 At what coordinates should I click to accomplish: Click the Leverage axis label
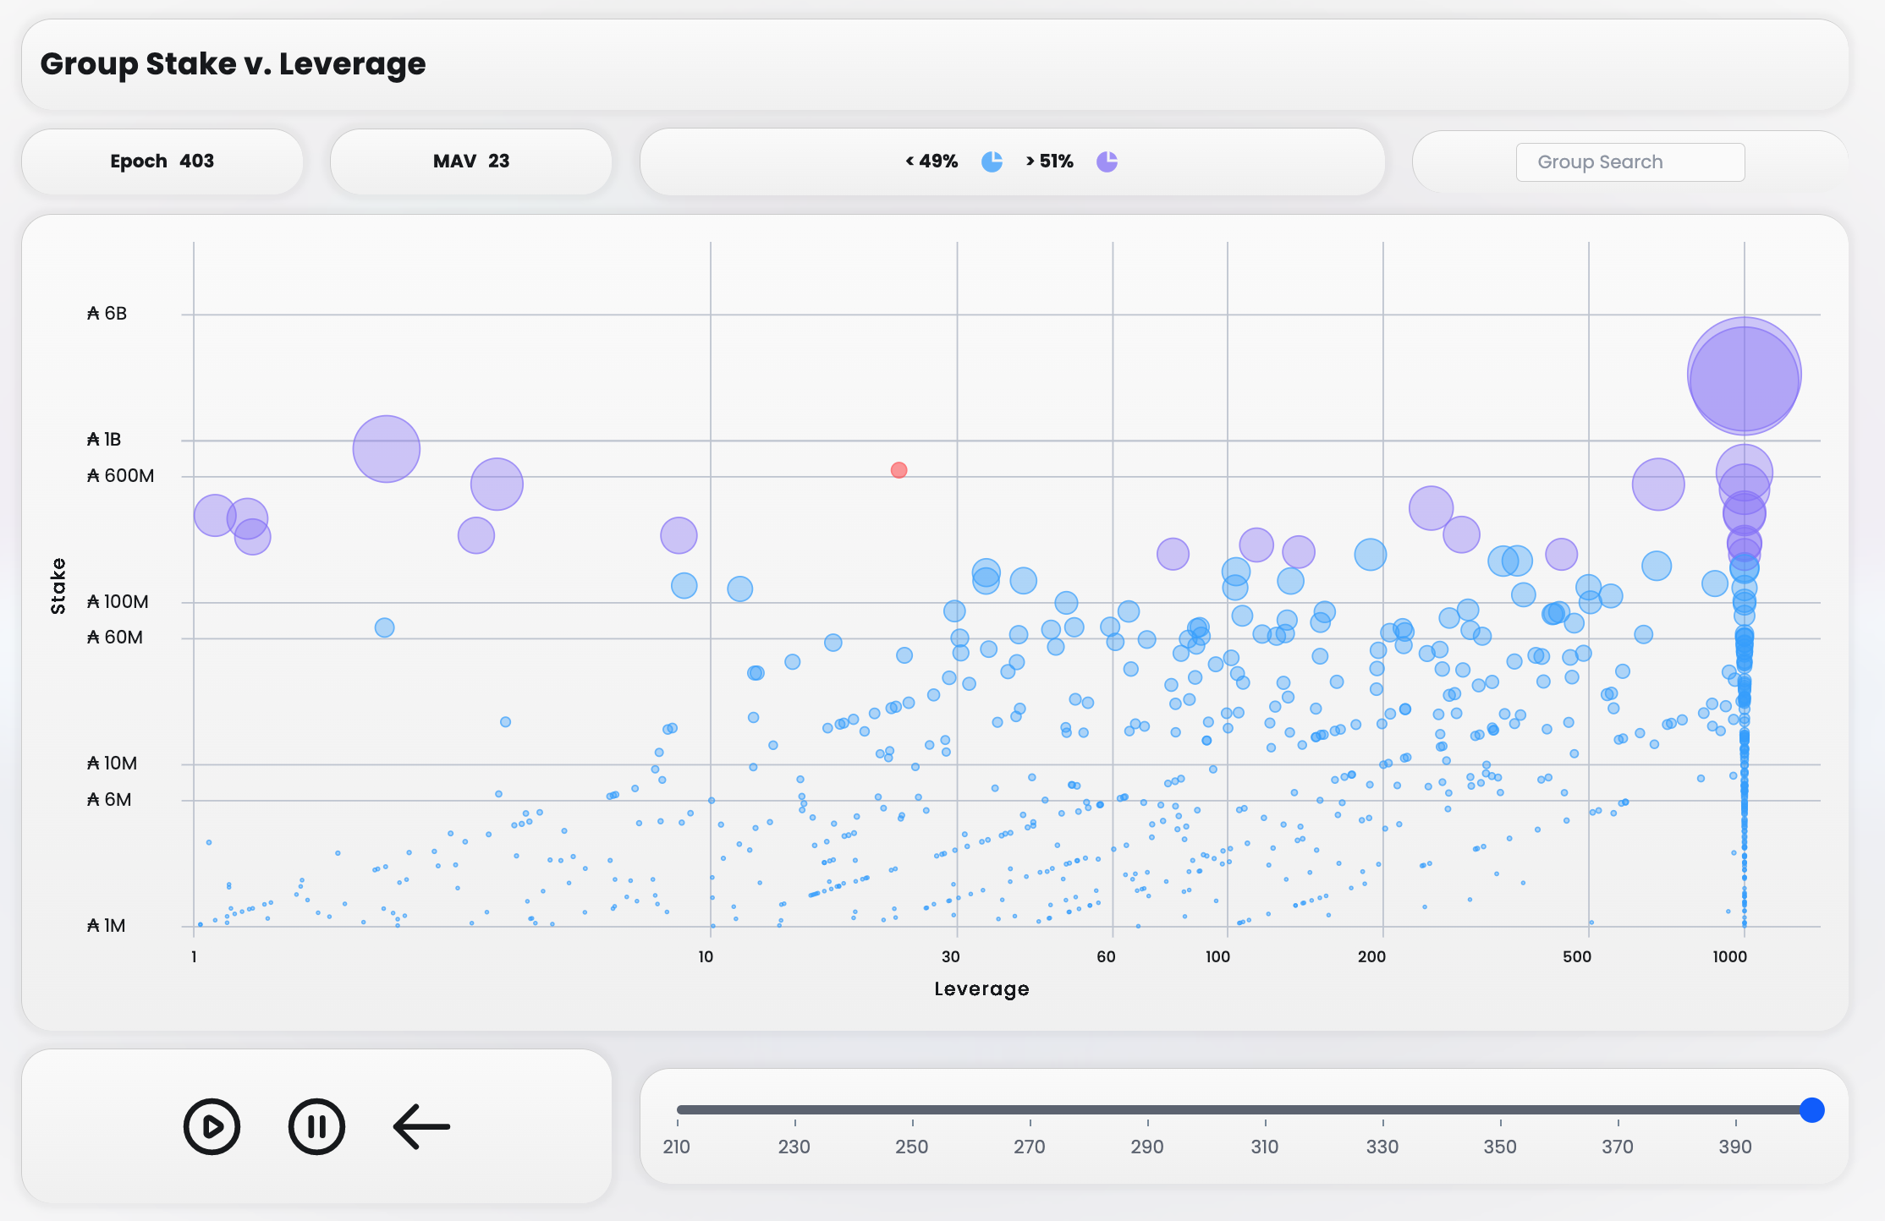[981, 988]
